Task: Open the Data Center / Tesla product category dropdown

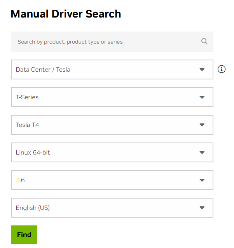Action: point(112,70)
